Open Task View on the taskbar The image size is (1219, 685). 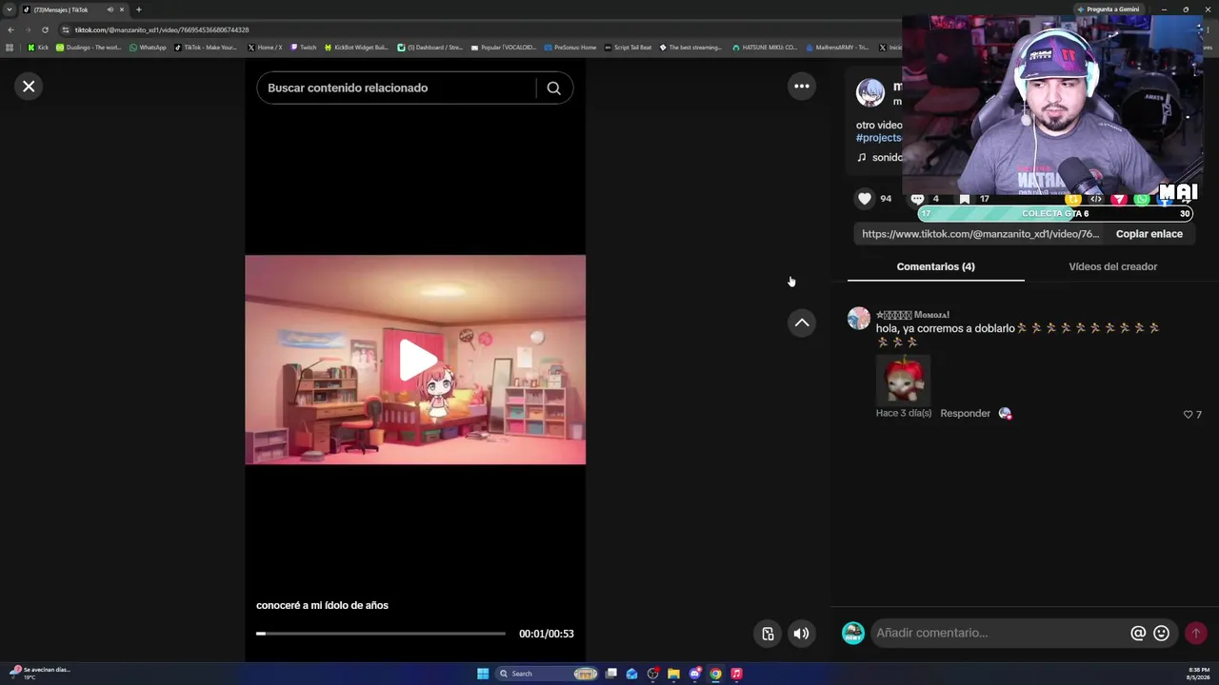pyautogui.click(x=611, y=674)
